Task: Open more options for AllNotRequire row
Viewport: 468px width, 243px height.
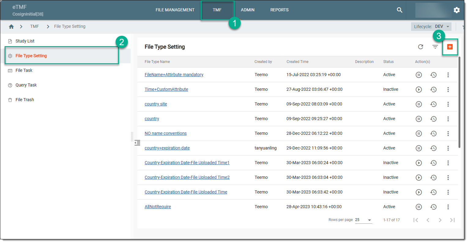Action: (x=448, y=207)
